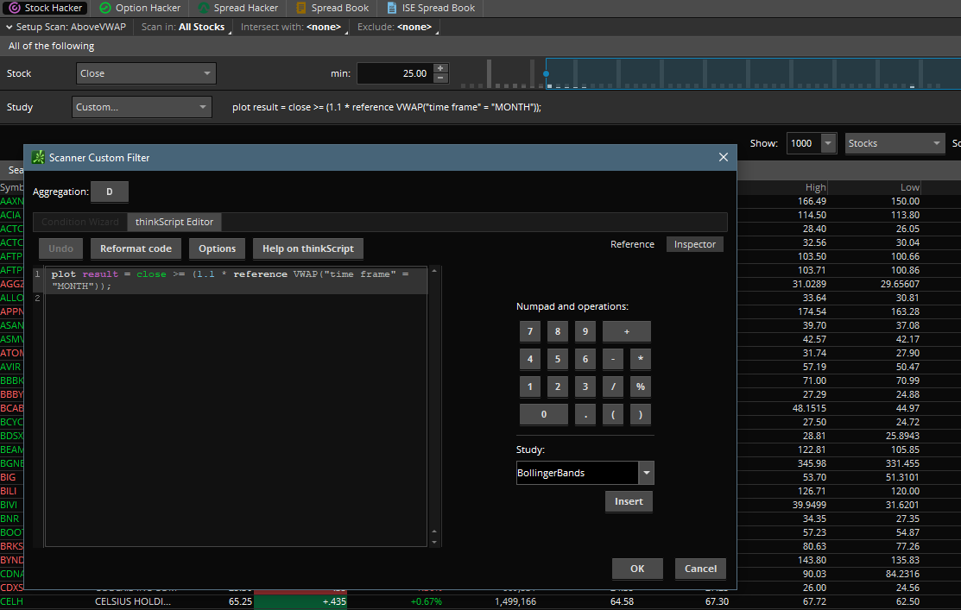961x610 pixels.
Task: Click the code editor scroll down arrow
Action: coord(434,541)
